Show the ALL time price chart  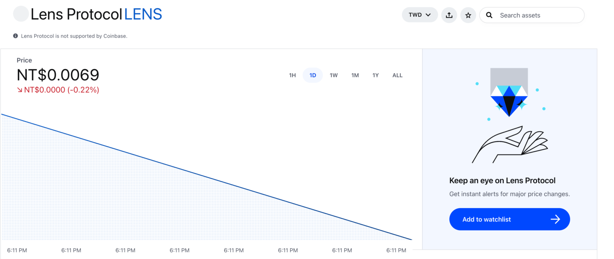[397, 75]
